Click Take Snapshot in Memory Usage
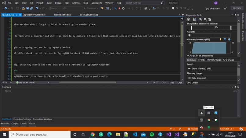The image size is (246, 138). click(197, 78)
